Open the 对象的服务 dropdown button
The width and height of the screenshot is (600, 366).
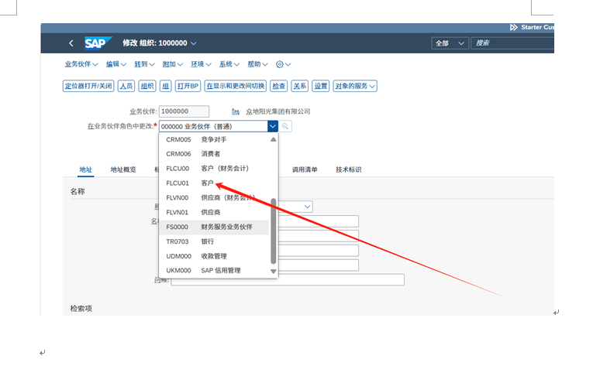click(355, 86)
